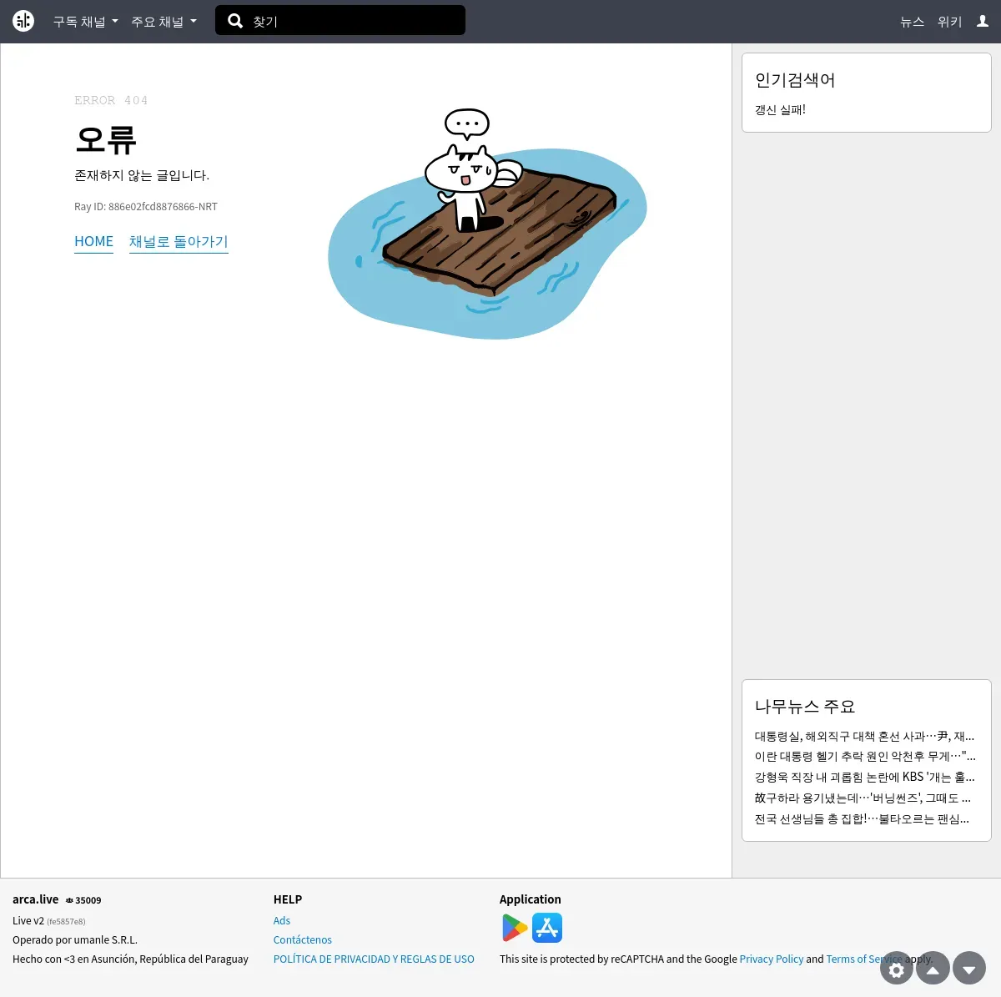
Task: Click the user account icon
Action: [983, 21]
